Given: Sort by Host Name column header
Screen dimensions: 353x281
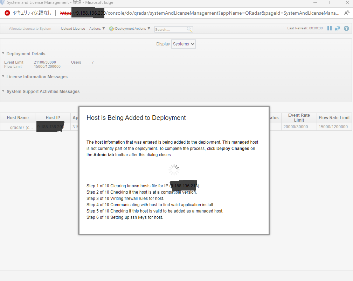Looking at the screenshot, I should [x=18, y=118].
